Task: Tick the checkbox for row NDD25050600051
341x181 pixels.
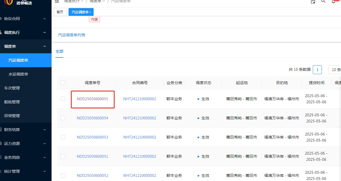Action: pyautogui.click(x=63, y=156)
